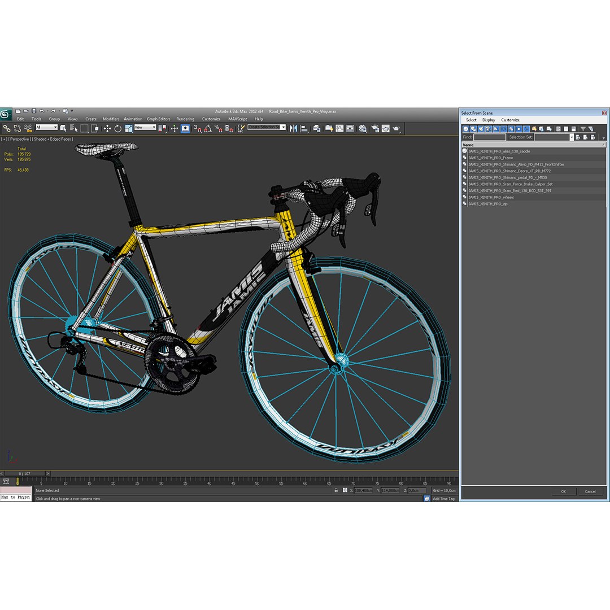
Task: Click the time slider next-frame arrow
Action: [x=48, y=473]
